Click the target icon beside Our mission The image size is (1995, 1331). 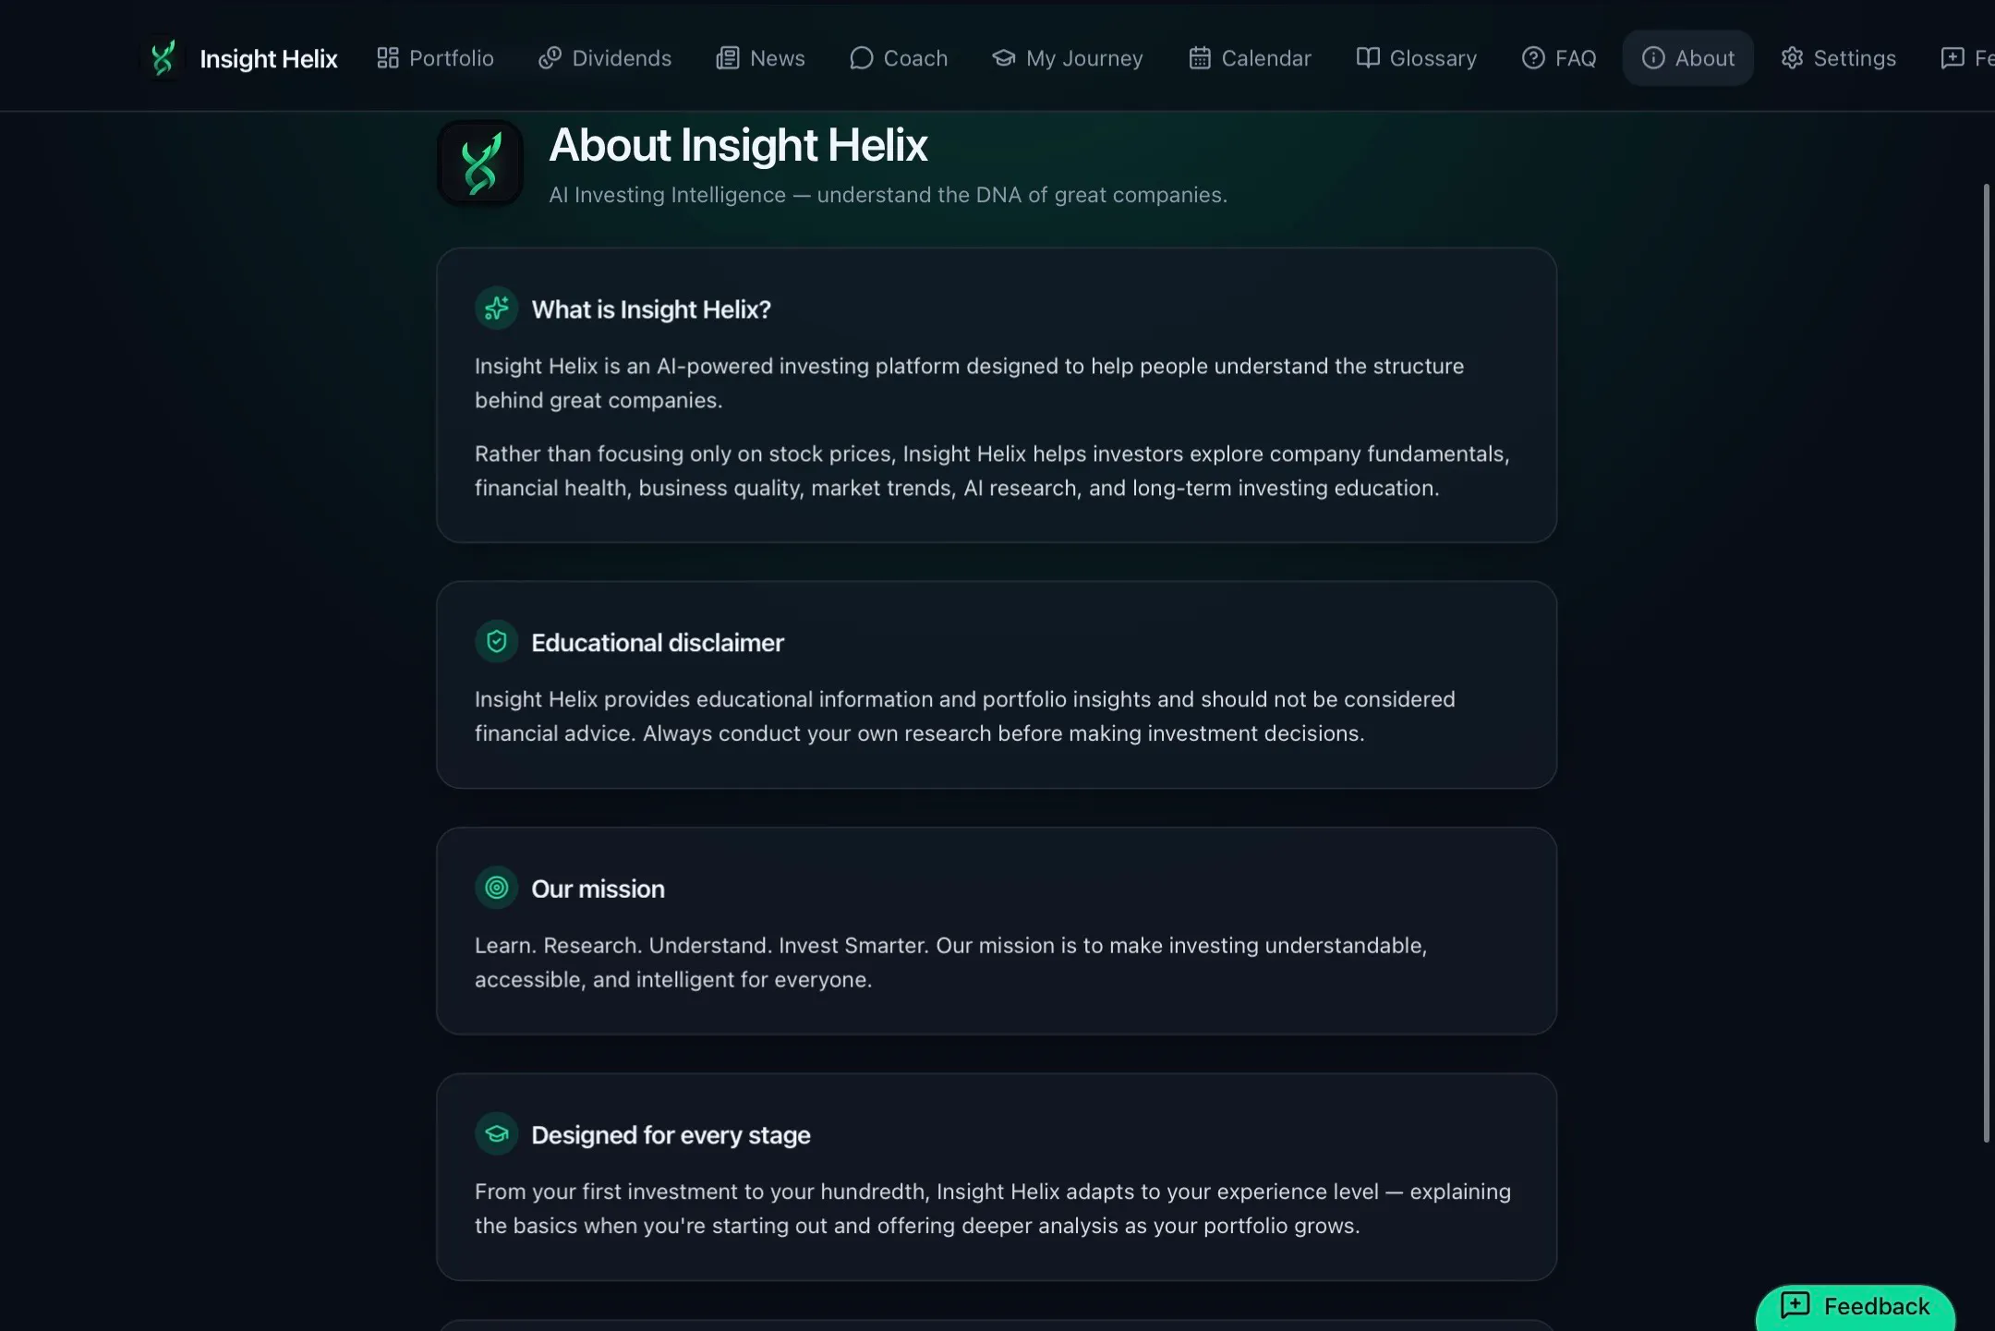[497, 888]
